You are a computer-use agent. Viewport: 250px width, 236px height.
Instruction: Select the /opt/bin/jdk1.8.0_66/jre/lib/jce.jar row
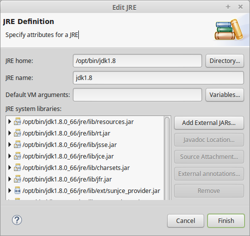click(85, 156)
